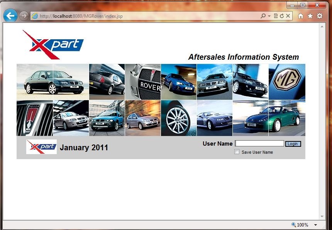
Task: Click the window Minimize button
Action: 292,5
